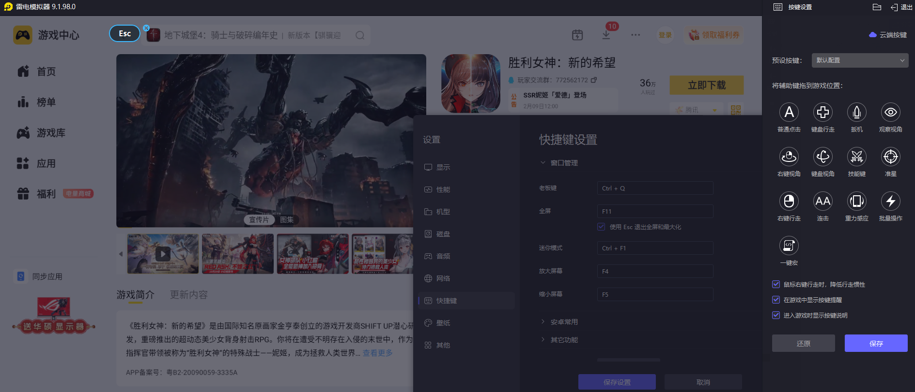Click the 准星 crosshair icon
The image size is (915, 392).
click(890, 157)
